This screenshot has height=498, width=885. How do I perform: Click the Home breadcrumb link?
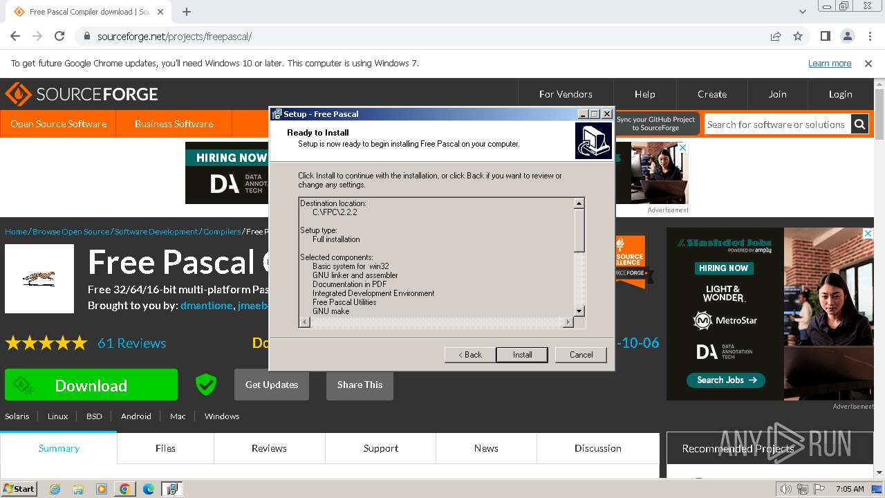tap(16, 232)
